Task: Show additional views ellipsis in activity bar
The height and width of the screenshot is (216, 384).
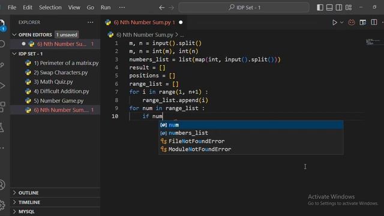Action: coord(2,148)
